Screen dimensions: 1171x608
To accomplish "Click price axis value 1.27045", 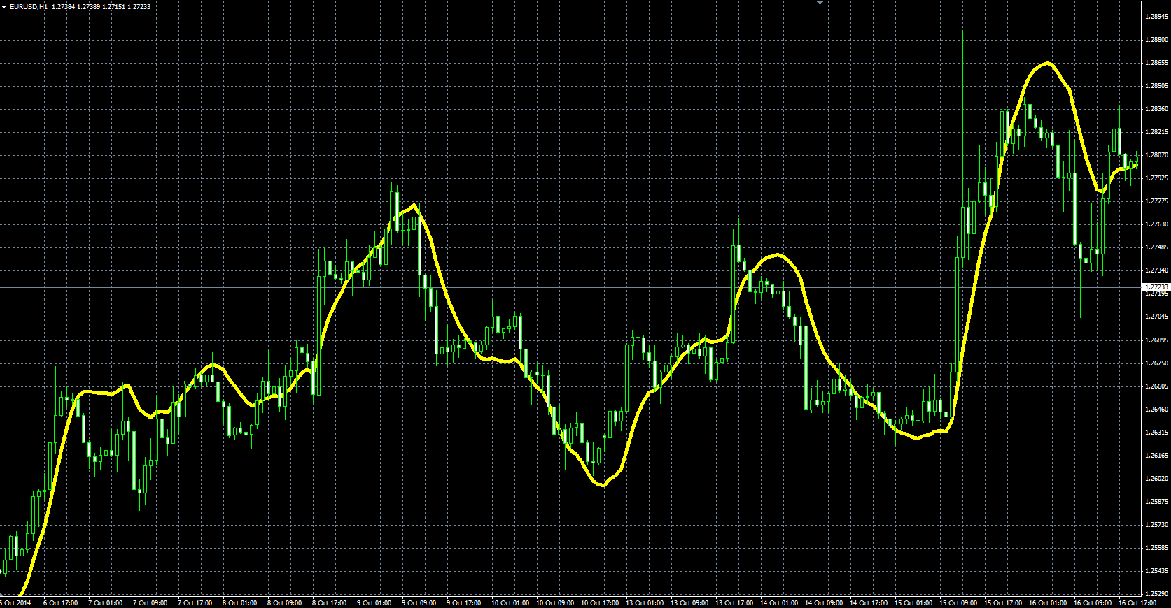I will [x=1156, y=317].
